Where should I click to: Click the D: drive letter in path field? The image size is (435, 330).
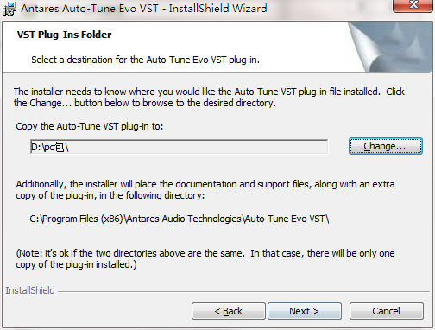coord(36,147)
